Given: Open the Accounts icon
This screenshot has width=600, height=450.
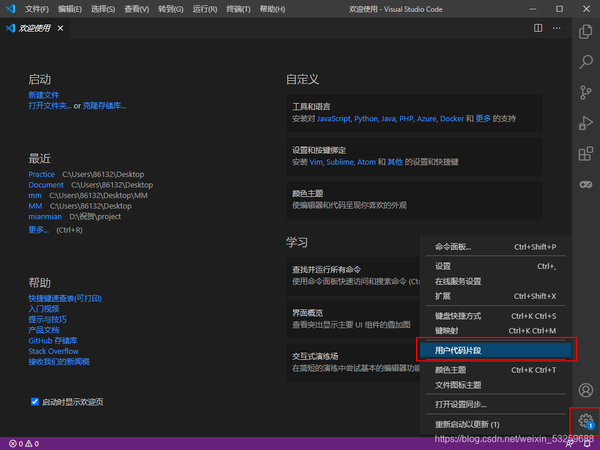Looking at the screenshot, I should (585, 390).
